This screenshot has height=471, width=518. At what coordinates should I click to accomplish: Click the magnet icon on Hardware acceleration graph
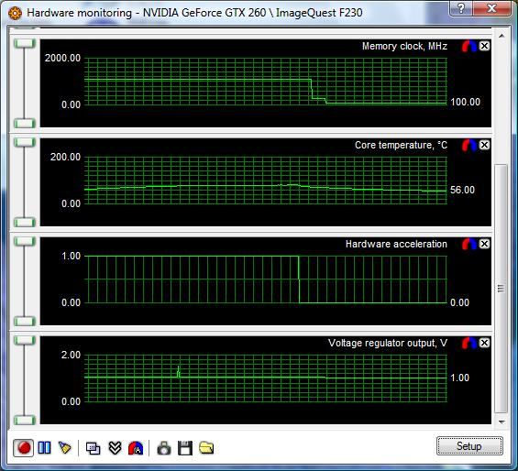[x=469, y=244]
